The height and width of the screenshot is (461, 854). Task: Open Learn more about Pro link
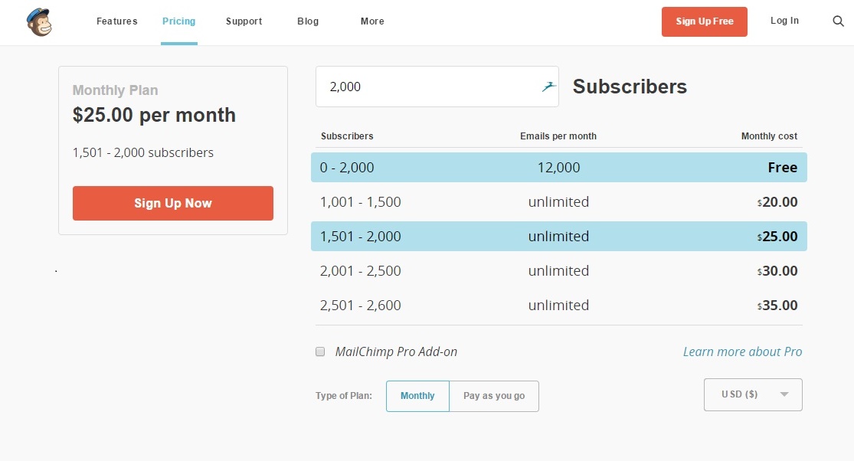click(x=742, y=351)
